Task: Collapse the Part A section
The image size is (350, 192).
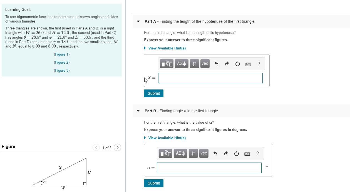Action: click(x=138, y=21)
